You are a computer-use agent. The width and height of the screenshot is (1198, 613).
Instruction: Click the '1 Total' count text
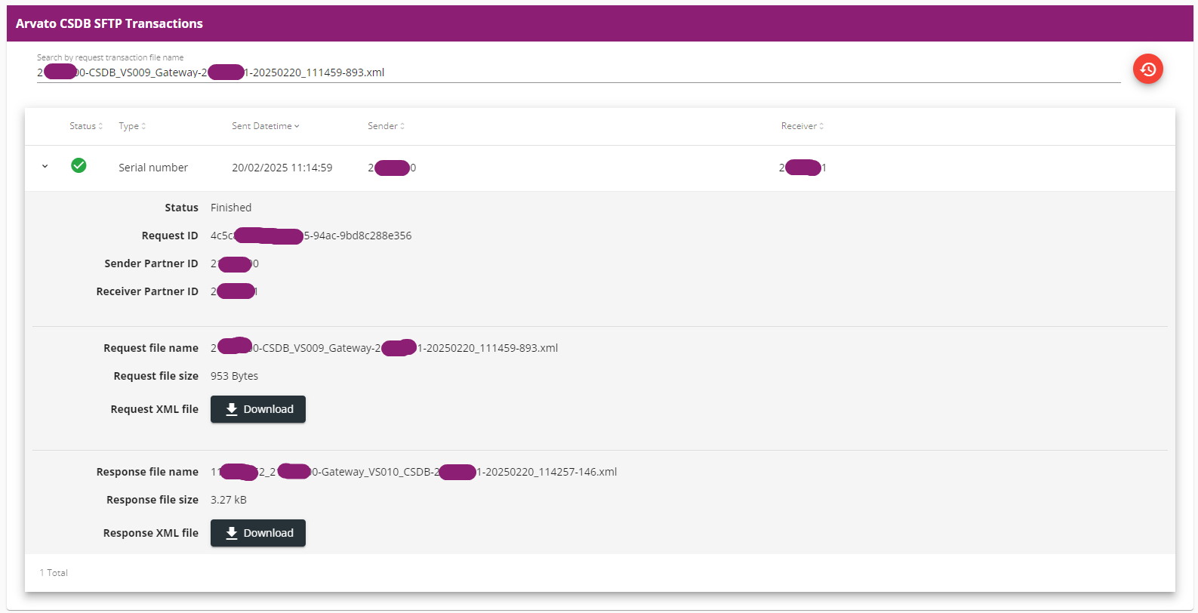(x=54, y=573)
